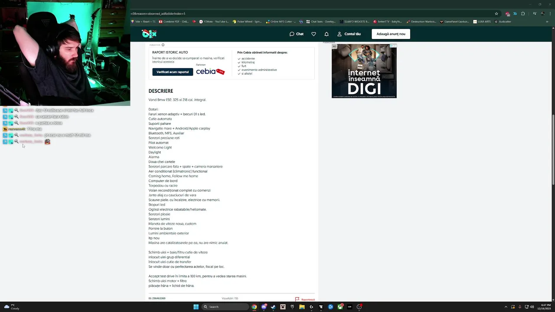The image size is (555, 312).
Task: Open Chrome extensions puzzle icon
Action: [523, 13]
